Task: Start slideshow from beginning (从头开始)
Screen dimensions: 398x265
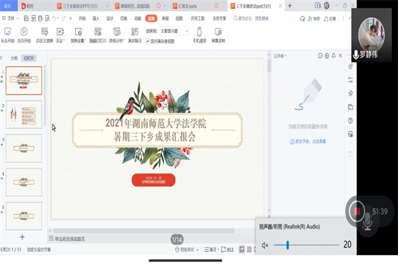Action: 7,35
